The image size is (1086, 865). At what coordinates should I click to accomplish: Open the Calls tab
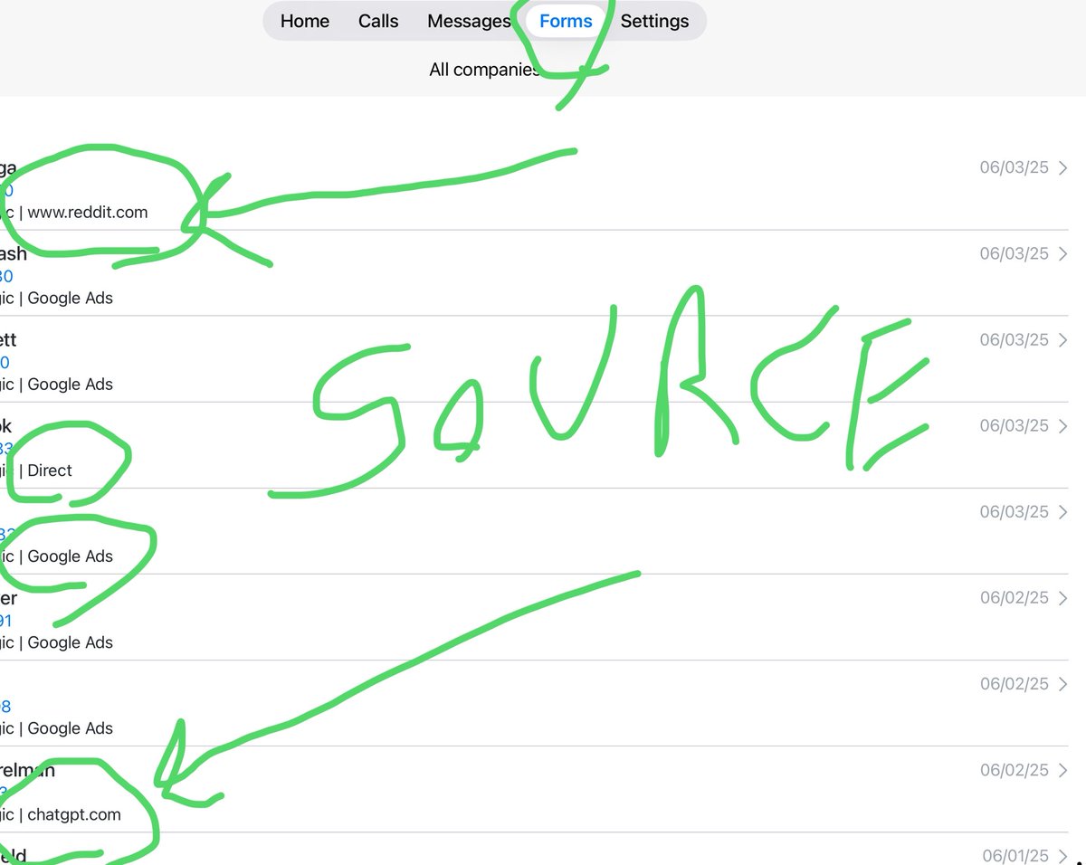tap(378, 21)
